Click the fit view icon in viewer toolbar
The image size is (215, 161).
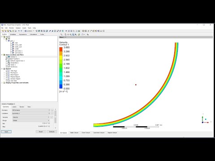click(76, 34)
